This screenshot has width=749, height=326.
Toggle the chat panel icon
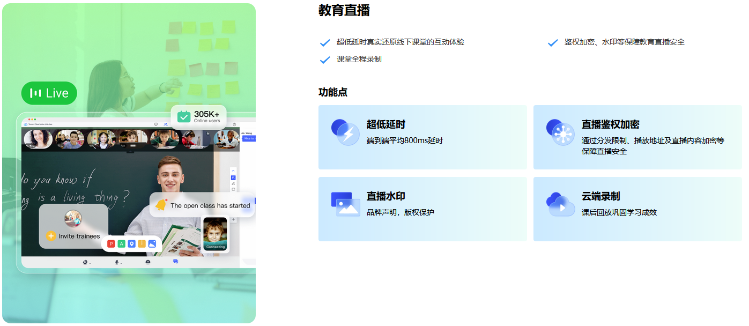click(x=175, y=262)
